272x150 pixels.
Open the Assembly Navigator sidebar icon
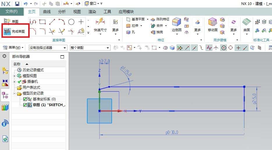point(5,71)
